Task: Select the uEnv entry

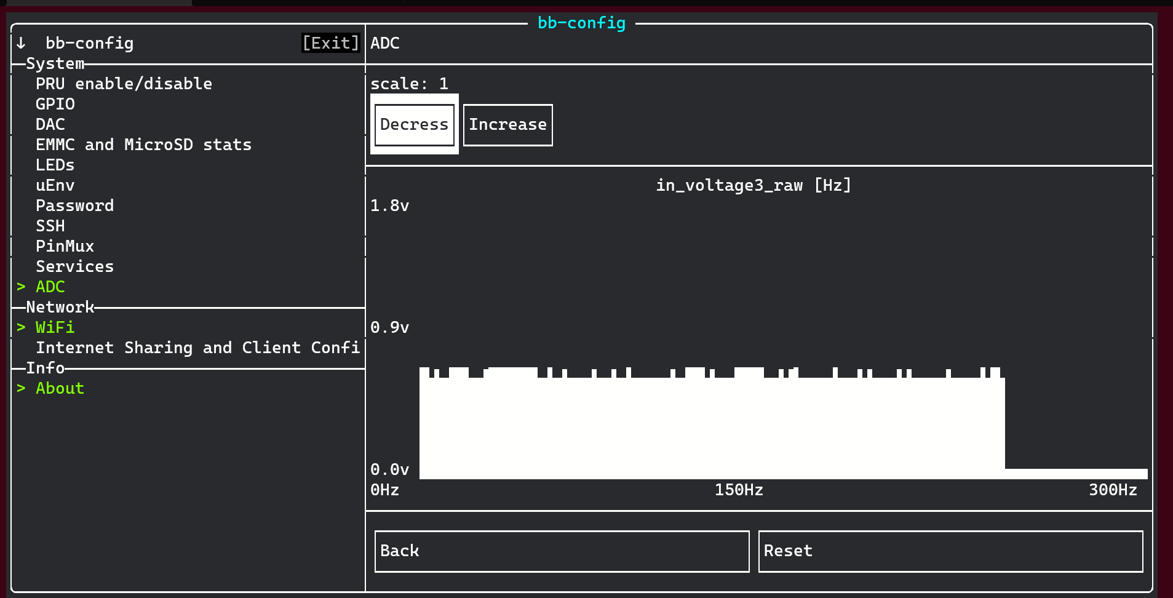Action: tap(55, 185)
